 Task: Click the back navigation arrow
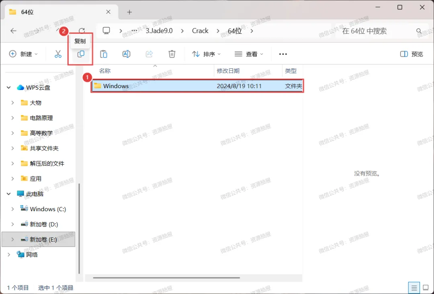coord(13,31)
